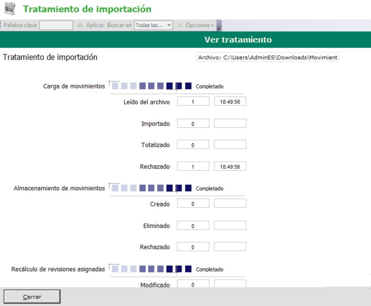371x306 pixels.
Task: Click the Ver tratamiento header bar
Action: [x=237, y=40]
